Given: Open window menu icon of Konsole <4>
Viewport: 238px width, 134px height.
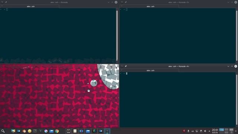Looking at the screenshot, I should (122, 66).
